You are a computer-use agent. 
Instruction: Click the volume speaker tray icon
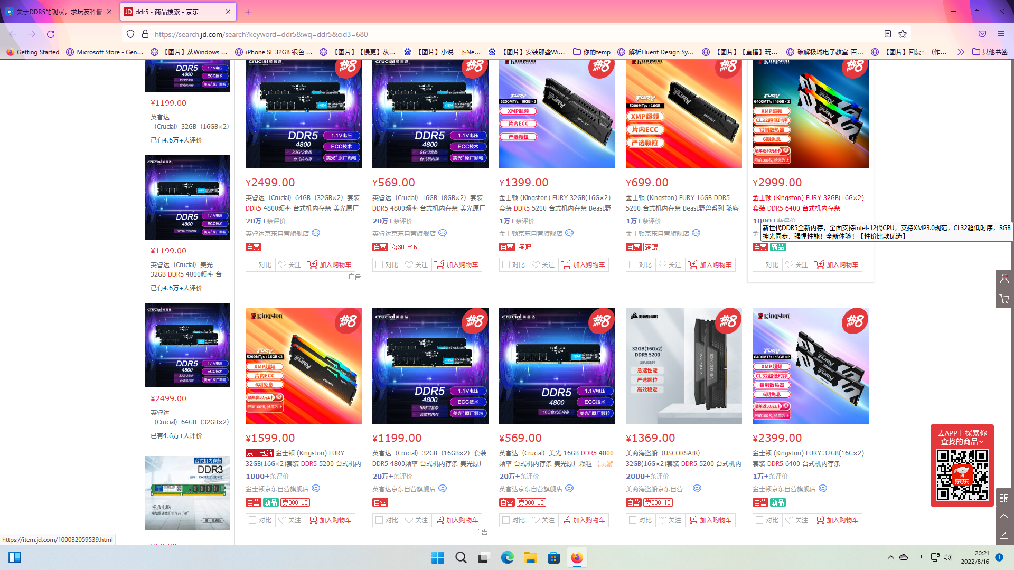pyautogui.click(x=947, y=557)
